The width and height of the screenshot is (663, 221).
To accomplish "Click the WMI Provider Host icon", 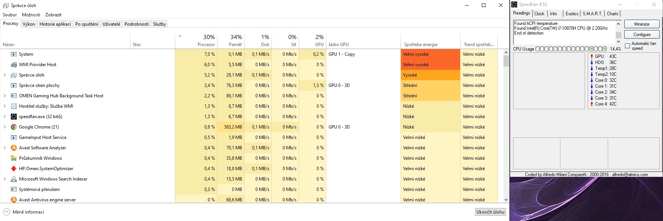I will pos(14,65).
